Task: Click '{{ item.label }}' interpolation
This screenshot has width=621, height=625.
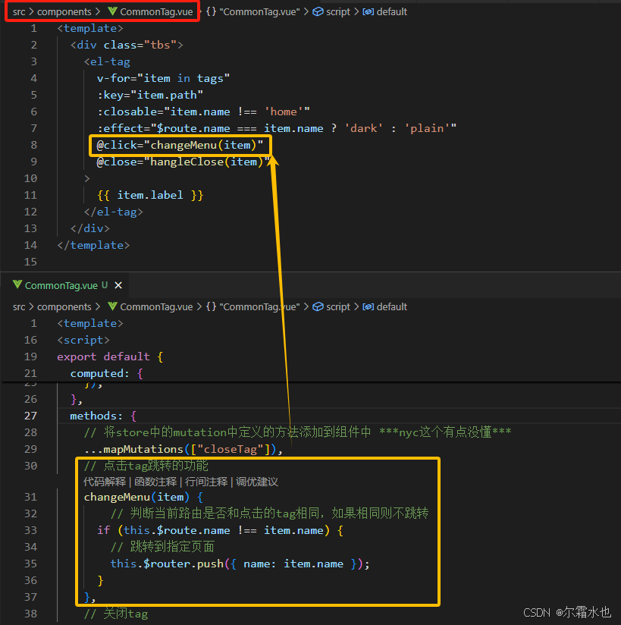Action: coord(150,196)
